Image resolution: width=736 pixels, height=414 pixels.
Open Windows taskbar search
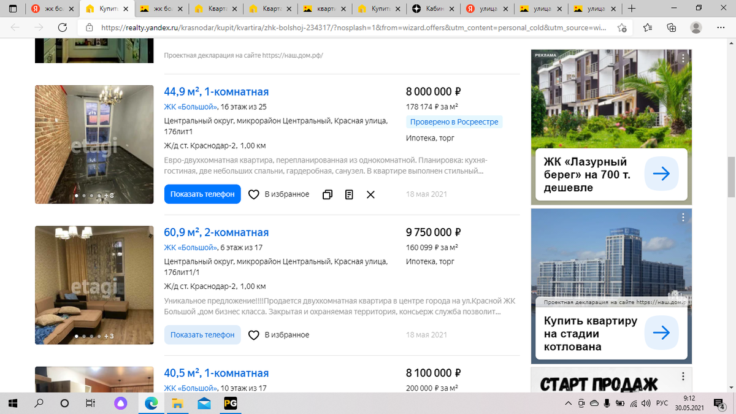39,403
